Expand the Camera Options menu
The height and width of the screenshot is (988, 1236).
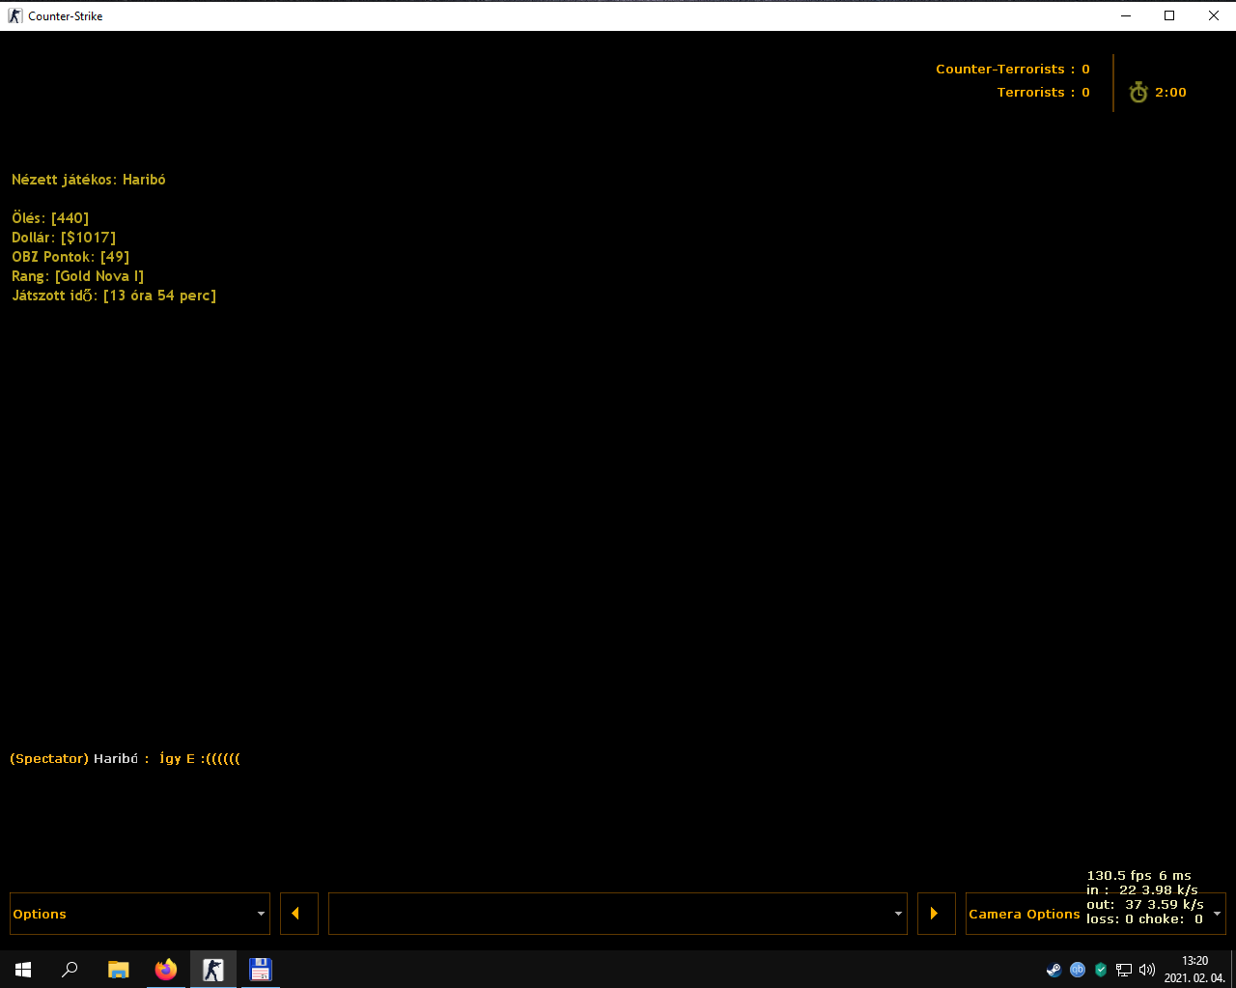click(1095, 914)
